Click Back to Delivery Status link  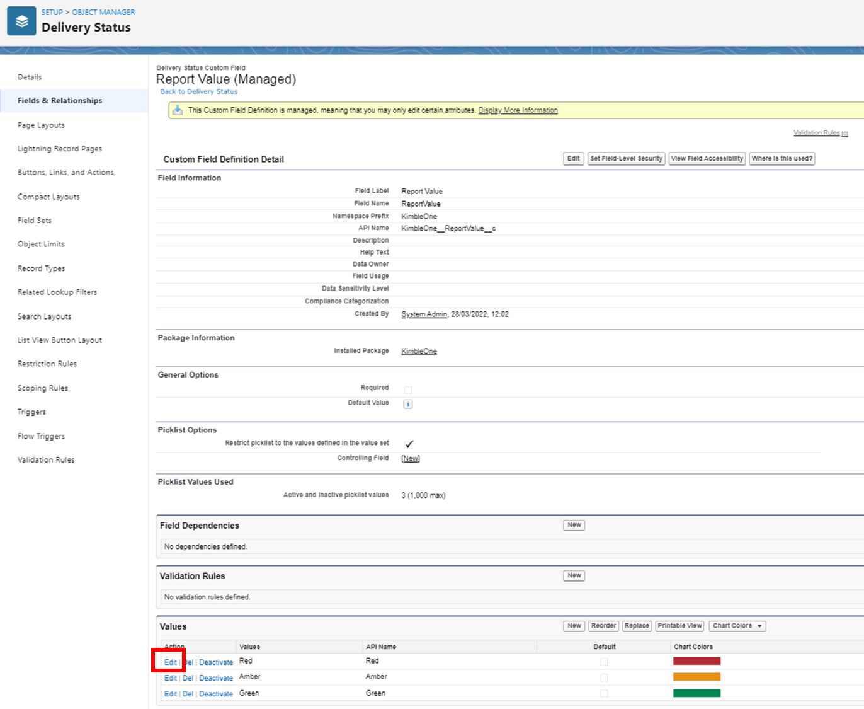click(199, 91)
